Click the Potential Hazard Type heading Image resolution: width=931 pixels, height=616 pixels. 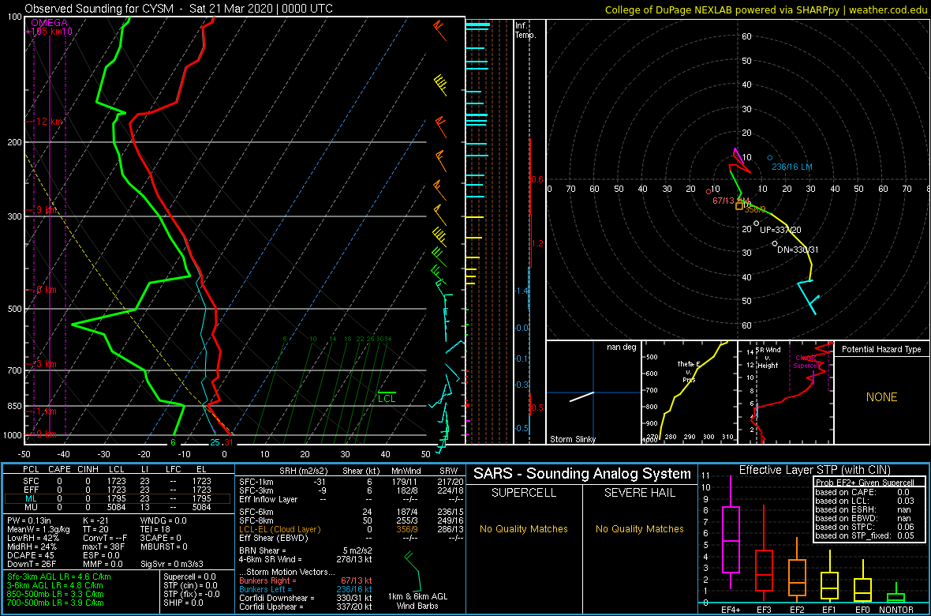[x=881, y=349]
